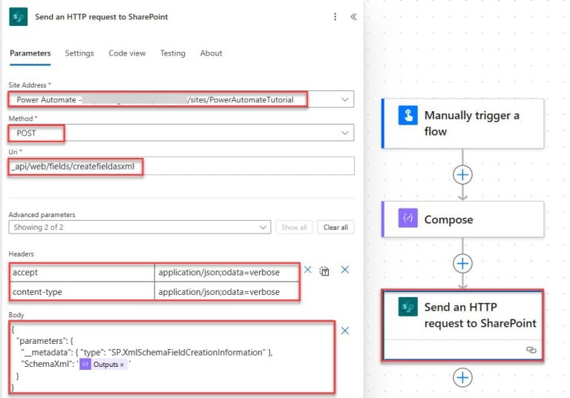The height and width of the screenshot is (398, 570).
Task: Switch to the Settings tab
Action: click(x=79, y=53)
